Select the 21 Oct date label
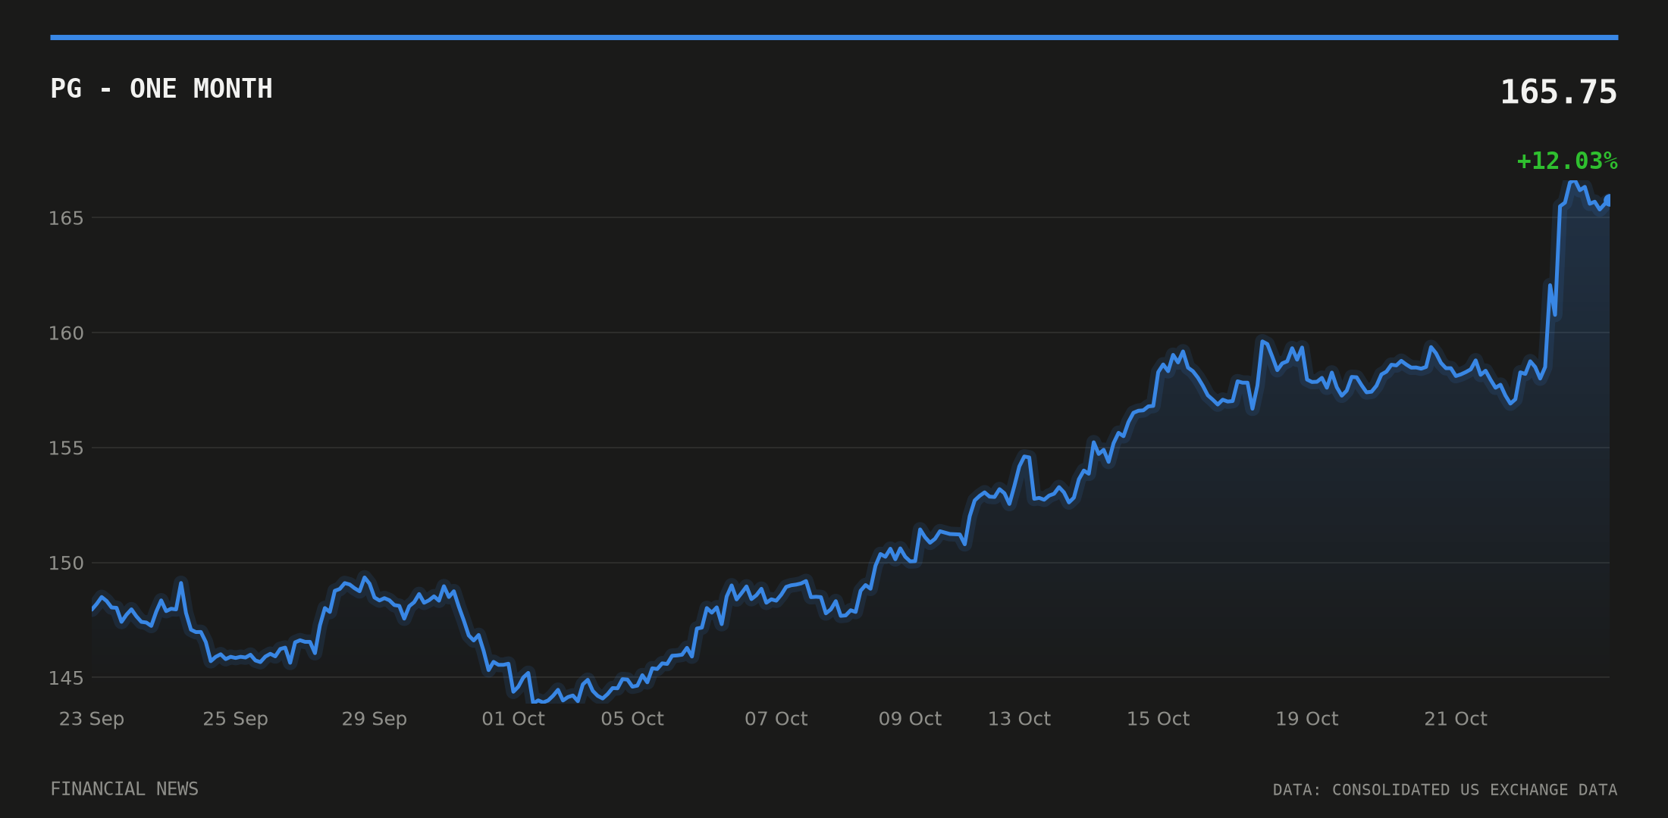Image resolution: width=1668 pixels, height=818 pixels. (x=1456, y=719)
